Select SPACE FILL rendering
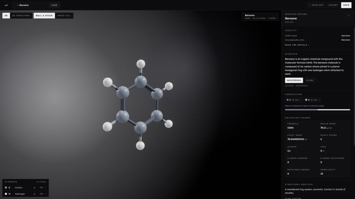This screenshot has width=355, height=199. (64, 15)
